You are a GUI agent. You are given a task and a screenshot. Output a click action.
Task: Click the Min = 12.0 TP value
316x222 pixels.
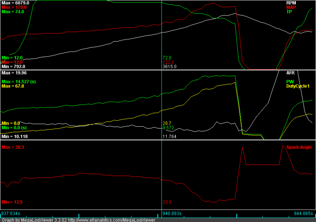[12, 58]
